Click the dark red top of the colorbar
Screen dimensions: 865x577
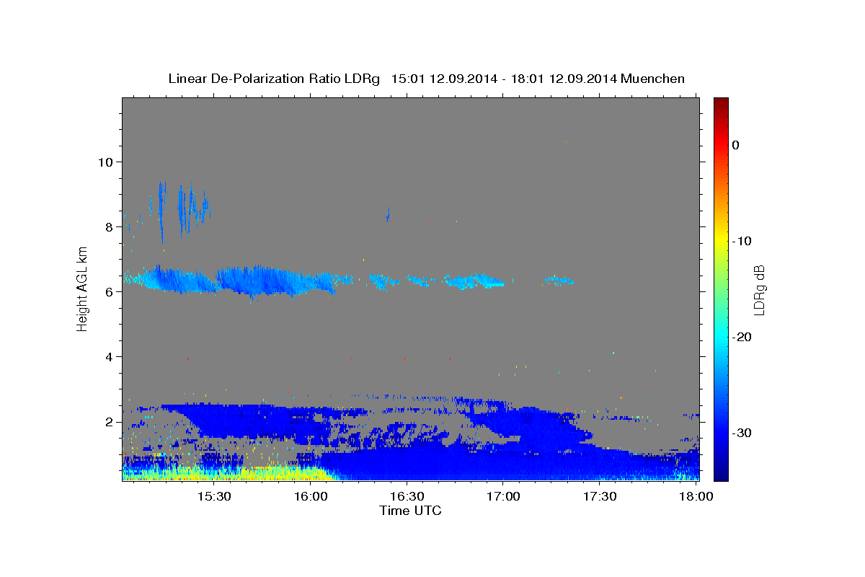[721, 102]
